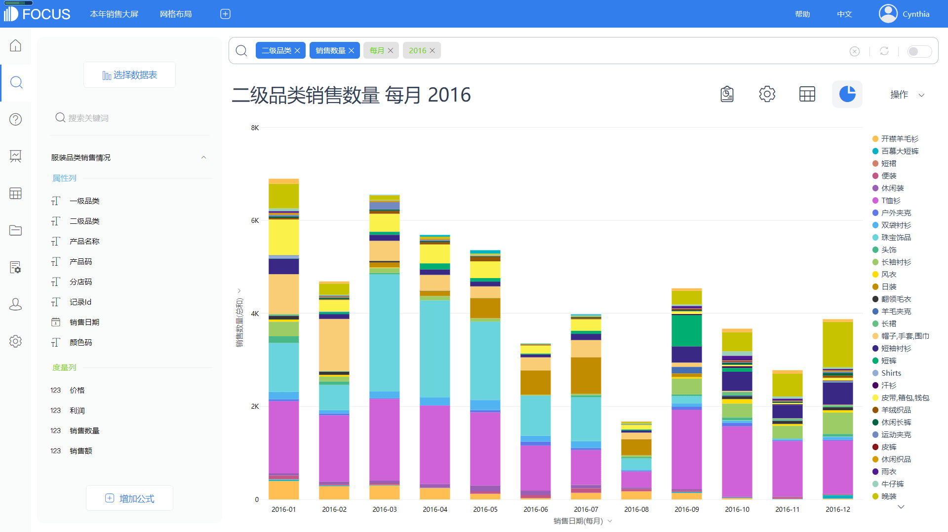The image size is (948, 532).
Task: Click the chart title 二级品类销售数量 每月 2016
Action: click(x=352, y=95)
